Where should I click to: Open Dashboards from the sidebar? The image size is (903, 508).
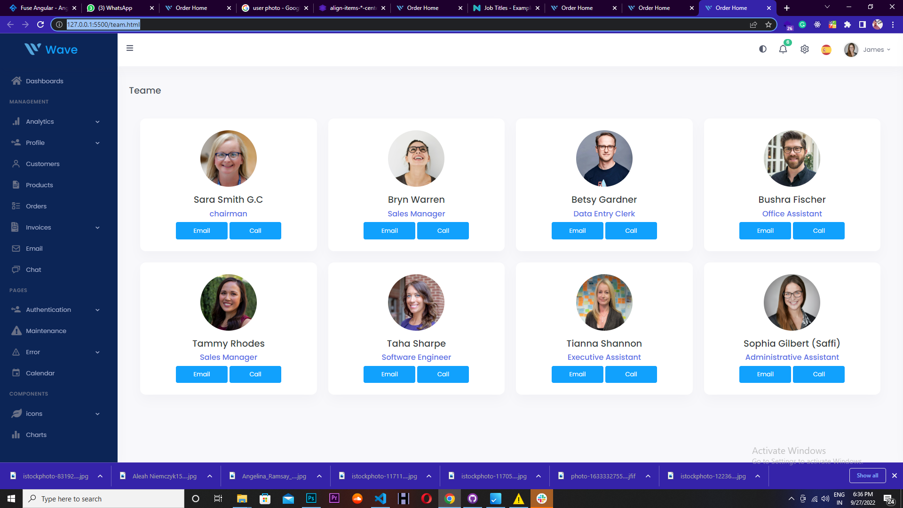point(44,81)
